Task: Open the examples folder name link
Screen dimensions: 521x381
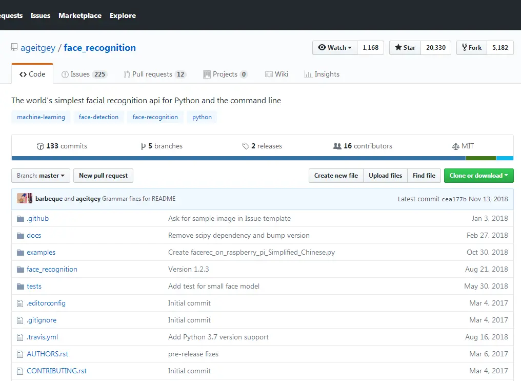Action: (41, 253)
